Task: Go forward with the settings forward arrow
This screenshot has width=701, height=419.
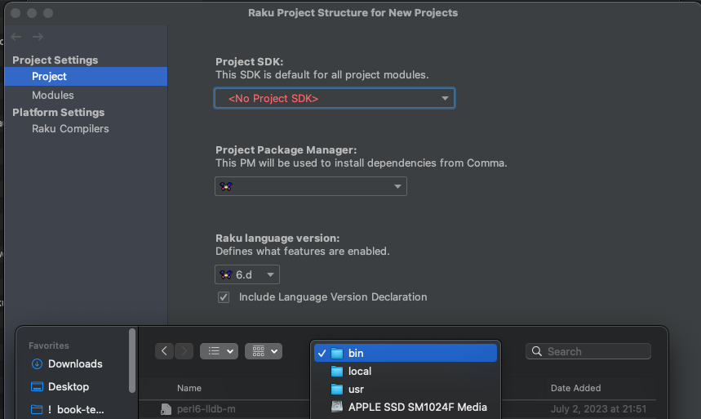Action: [x=38, y=37]
